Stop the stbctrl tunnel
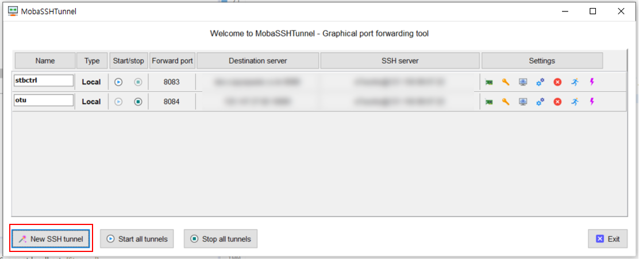This screenshot has height=260, width=639. click(x=138, y=82)
